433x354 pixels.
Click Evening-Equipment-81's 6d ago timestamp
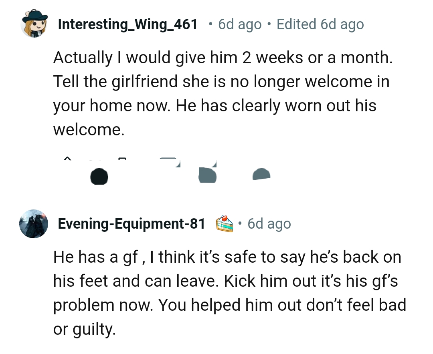click(x=269, y=223)
